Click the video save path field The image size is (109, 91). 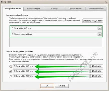51,66
